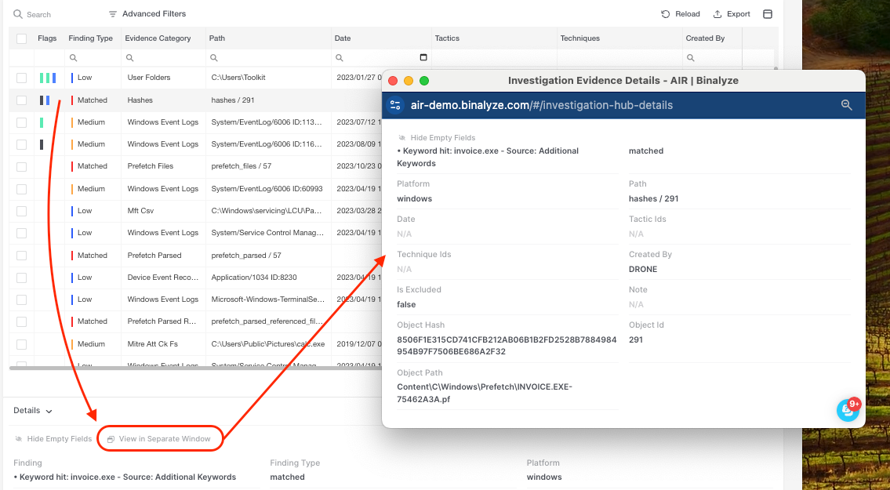Select the checkbox for the Mft Csv row

pos(22,211)
